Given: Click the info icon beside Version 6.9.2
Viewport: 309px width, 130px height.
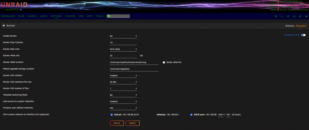Looking at the screenshot, I should coord(21,10).
